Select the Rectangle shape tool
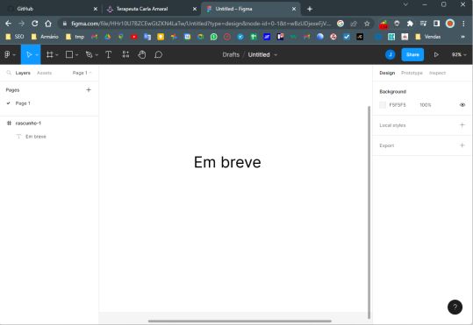This screenshot has height=325, width=473. coord(69,54)
